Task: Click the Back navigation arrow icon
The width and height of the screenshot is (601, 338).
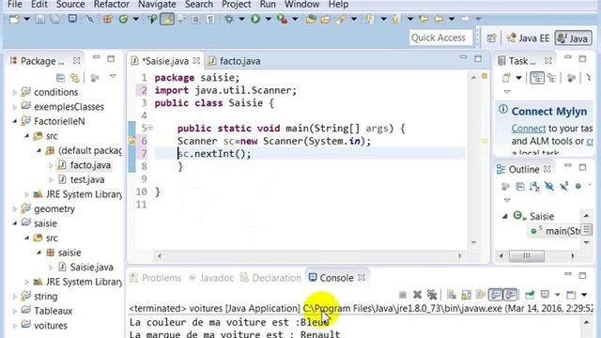Action: 439,19
